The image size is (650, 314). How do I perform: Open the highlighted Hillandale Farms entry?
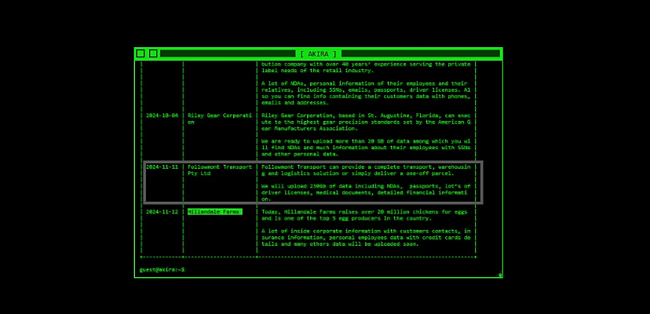click(x=215, y=211)
